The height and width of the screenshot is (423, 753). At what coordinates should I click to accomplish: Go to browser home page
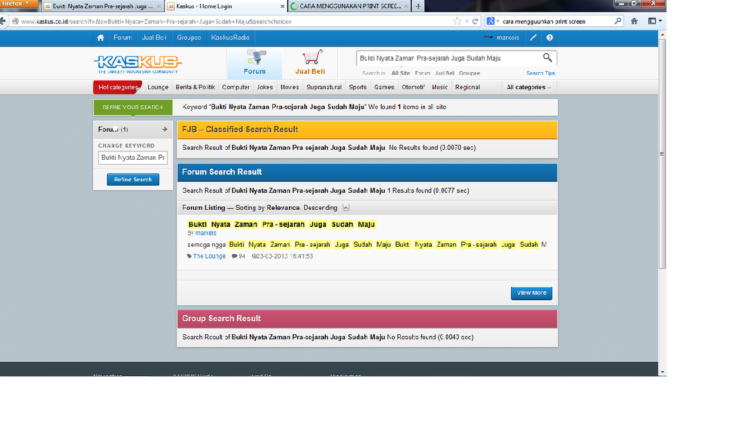tap(634, 21)
